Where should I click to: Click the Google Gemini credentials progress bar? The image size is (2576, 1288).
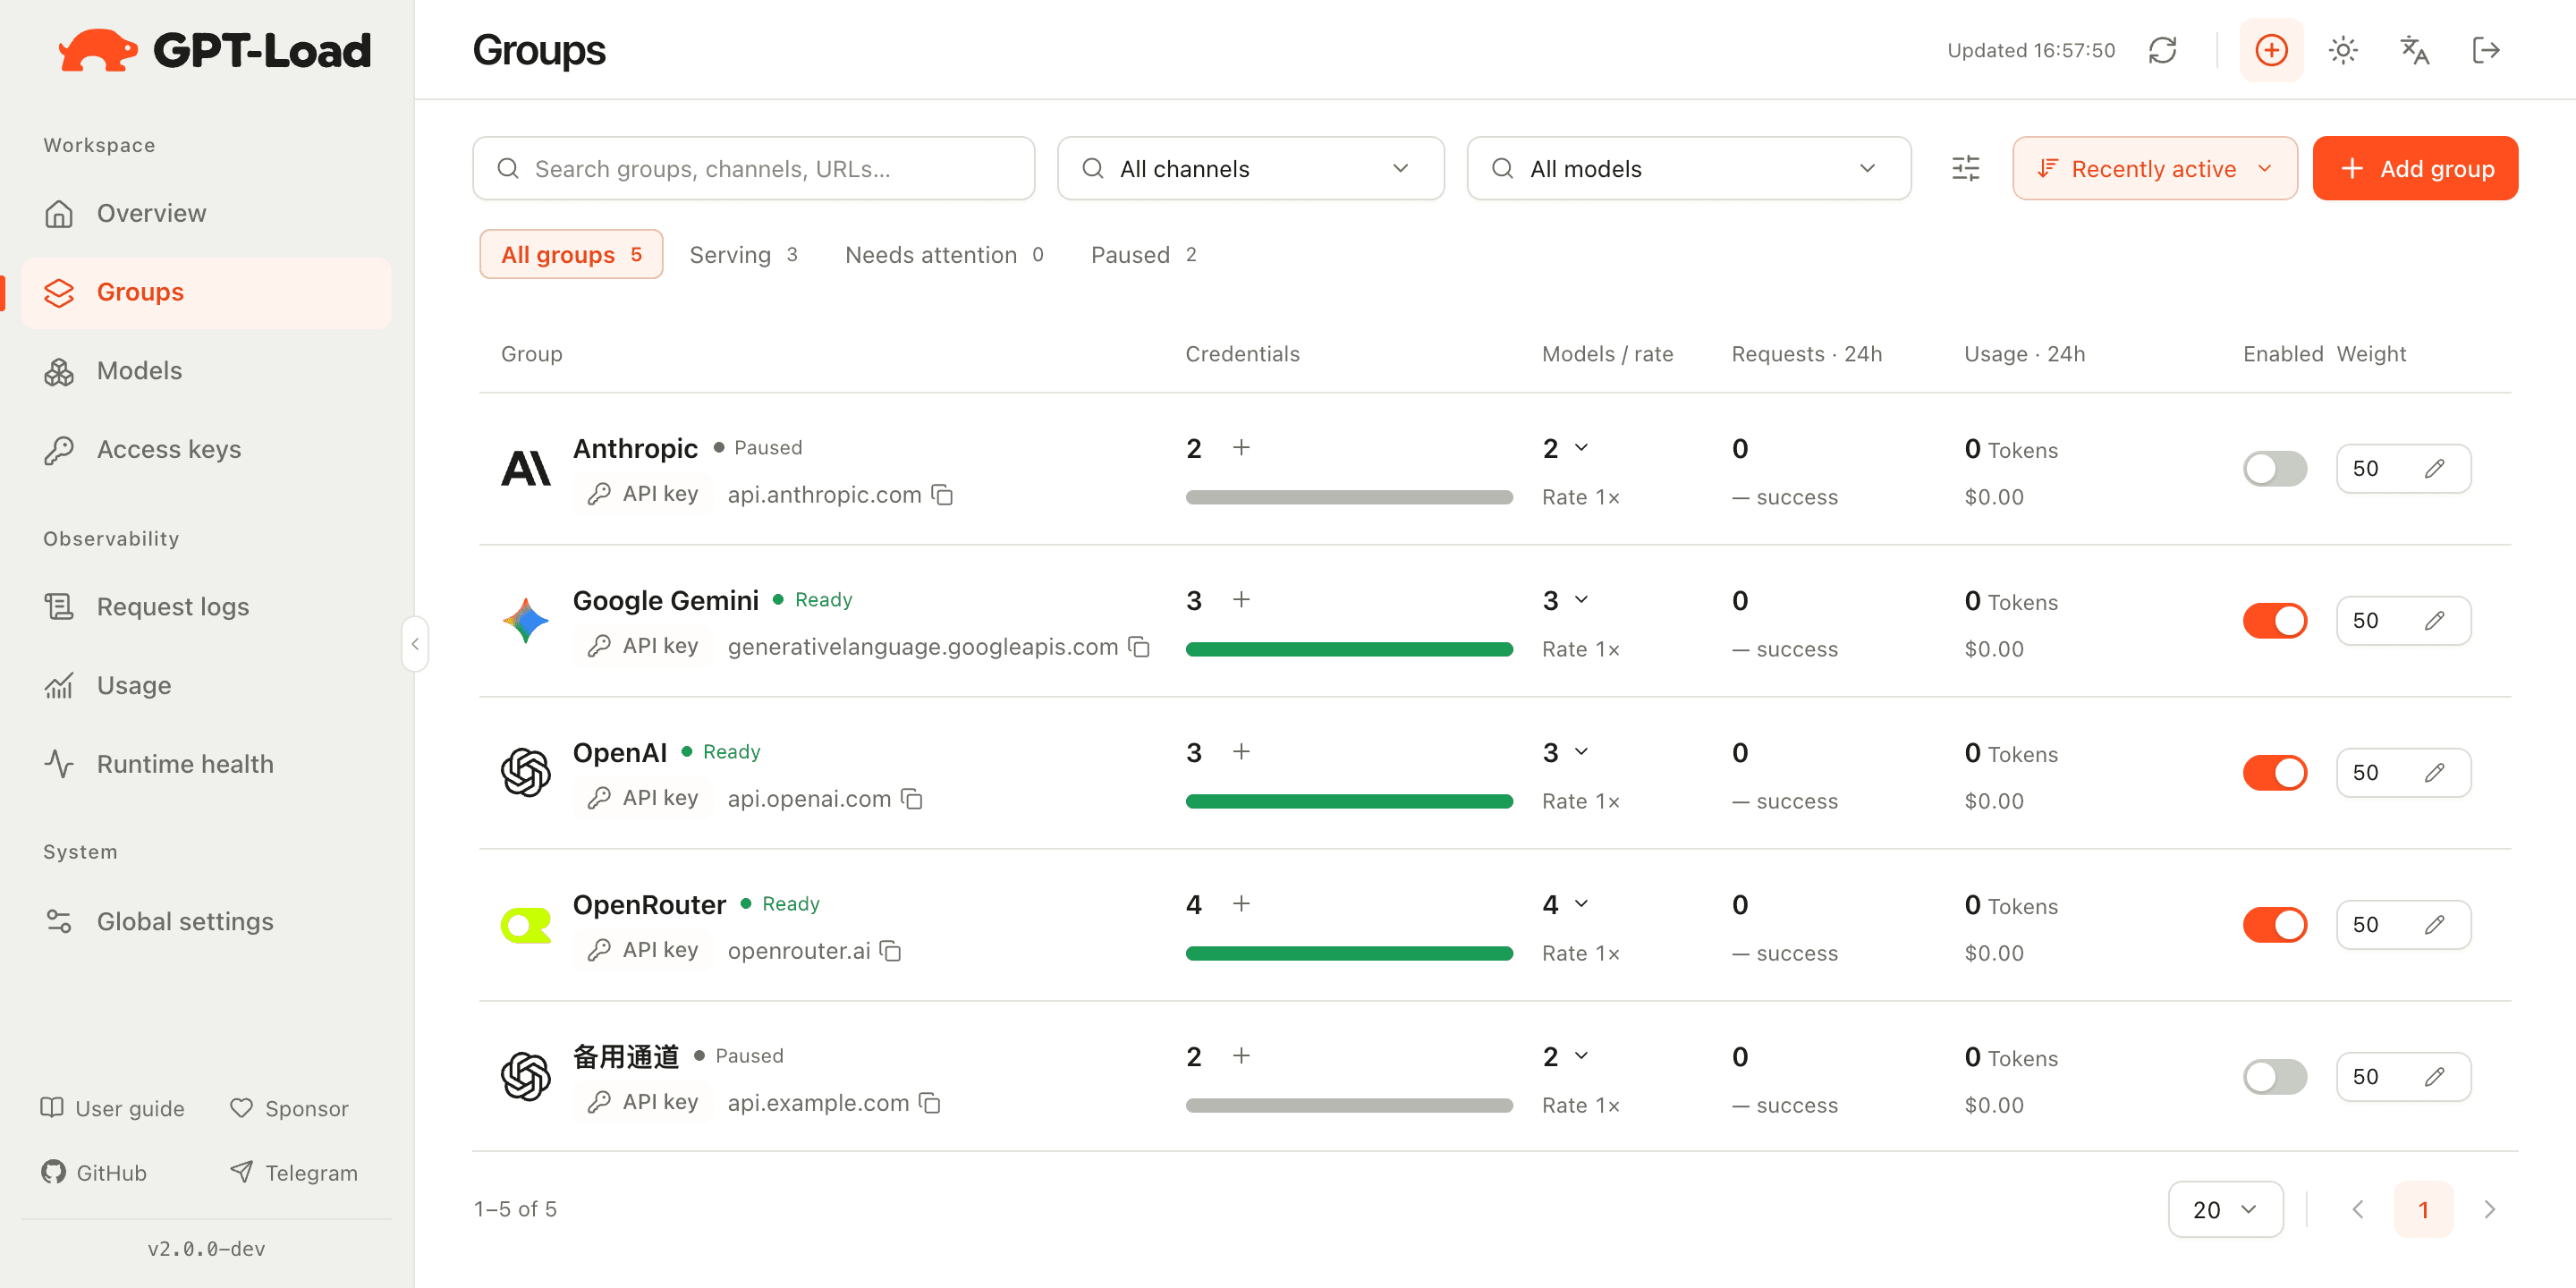tap(1348, 650)
